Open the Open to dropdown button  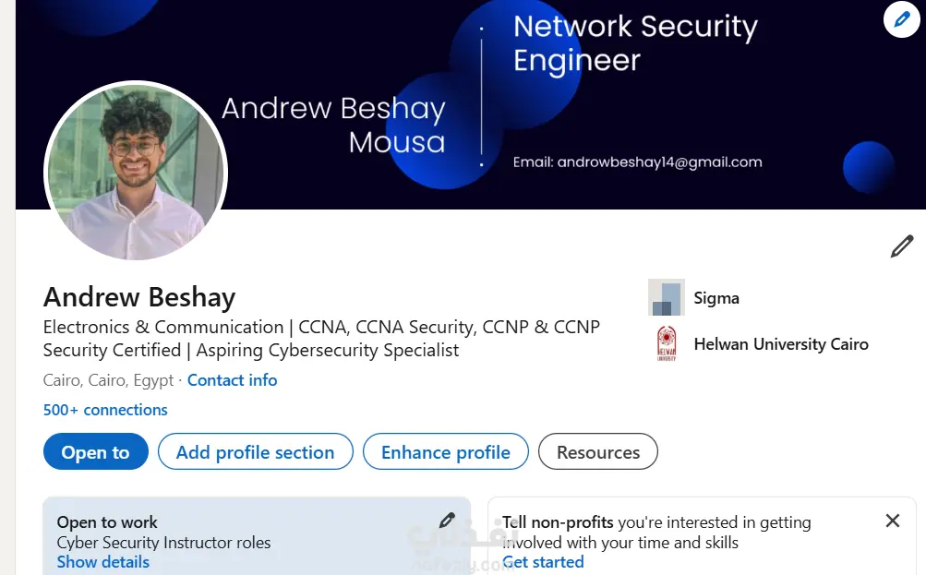click(95, 452)
